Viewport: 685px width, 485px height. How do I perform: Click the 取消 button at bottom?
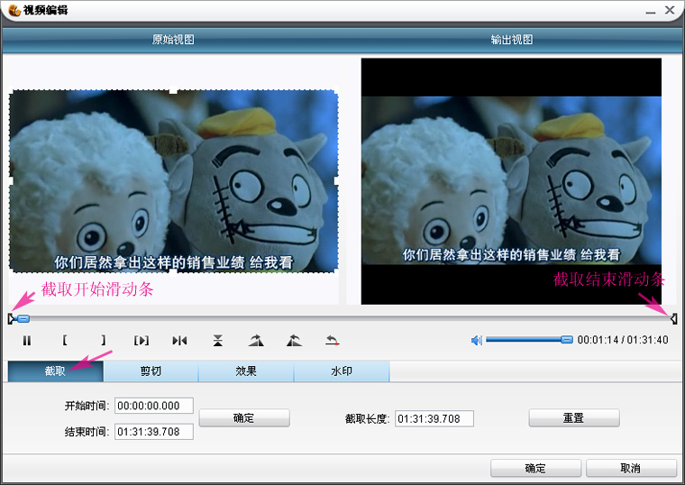630,469
